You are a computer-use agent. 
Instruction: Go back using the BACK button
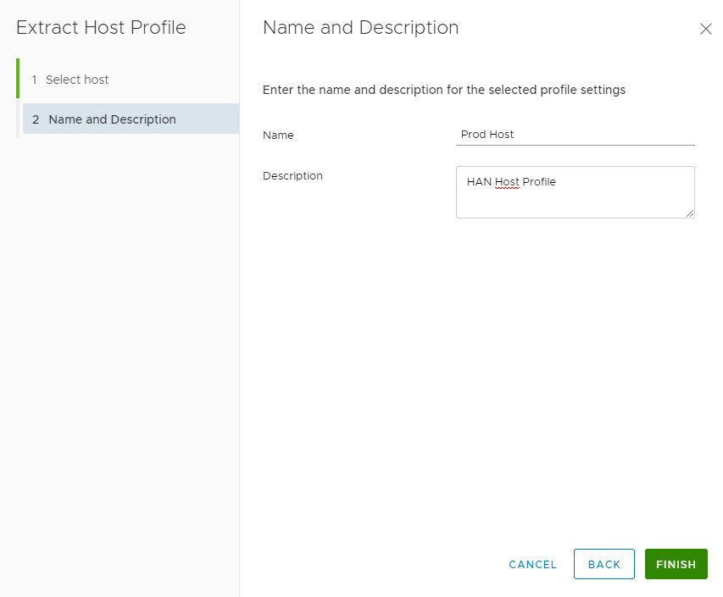(x=603, y=564)
